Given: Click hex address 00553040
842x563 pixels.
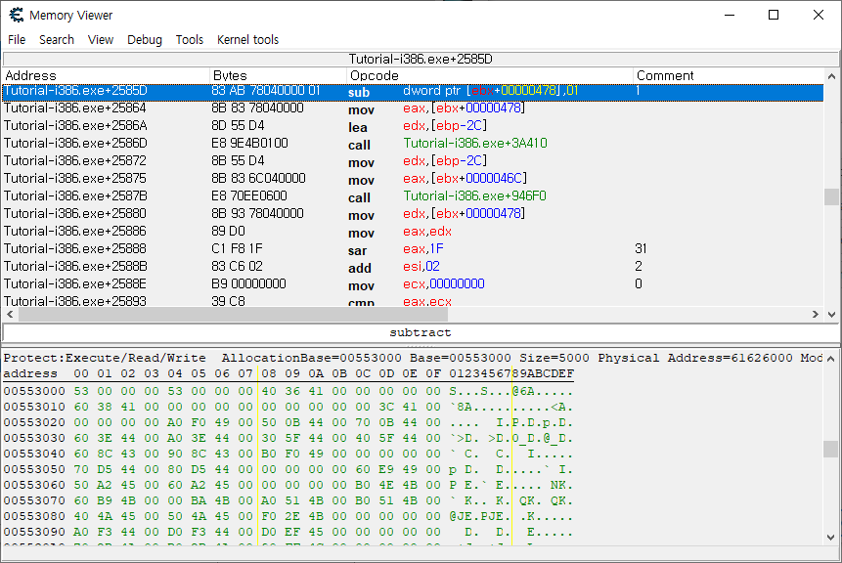Looking at the screenshot, I should pyautogui.click(x=34, y=454).
